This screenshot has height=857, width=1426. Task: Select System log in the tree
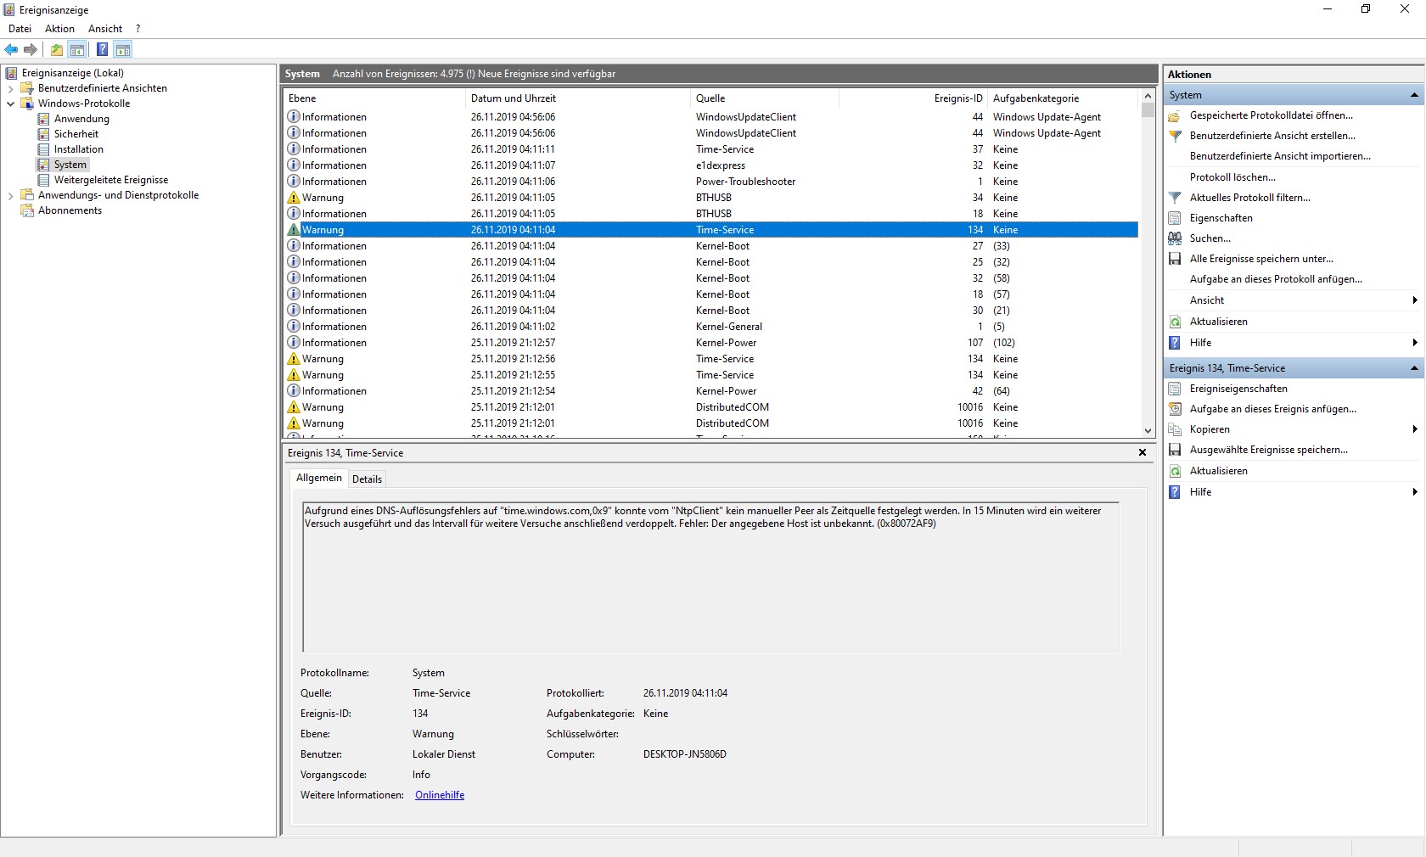(x=70, y=165)
